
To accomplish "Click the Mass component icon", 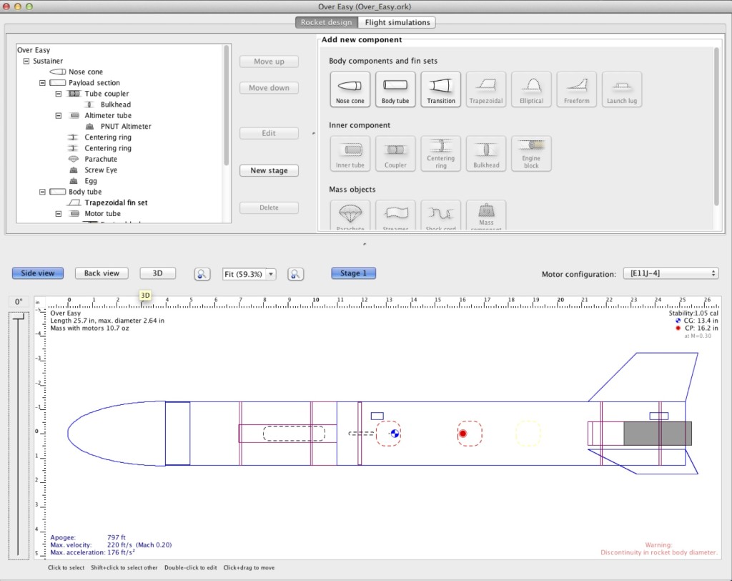I will (486, 215).
